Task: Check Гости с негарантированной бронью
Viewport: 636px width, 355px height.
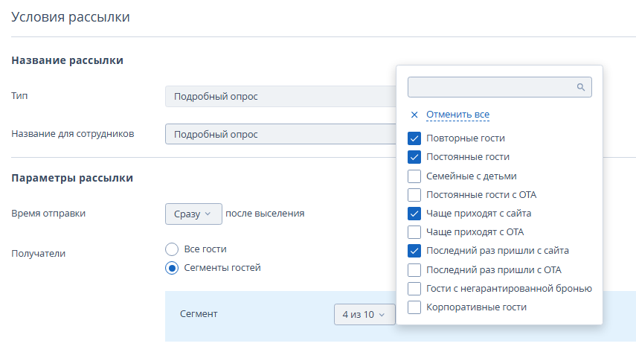Action: pos(414,289)
